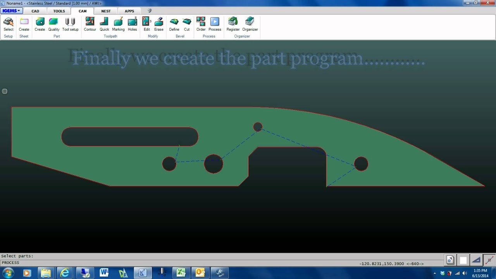Choose the Marking toolpath tool
Viewport: 496px width, 279px height.
click(x=118, y=24)
